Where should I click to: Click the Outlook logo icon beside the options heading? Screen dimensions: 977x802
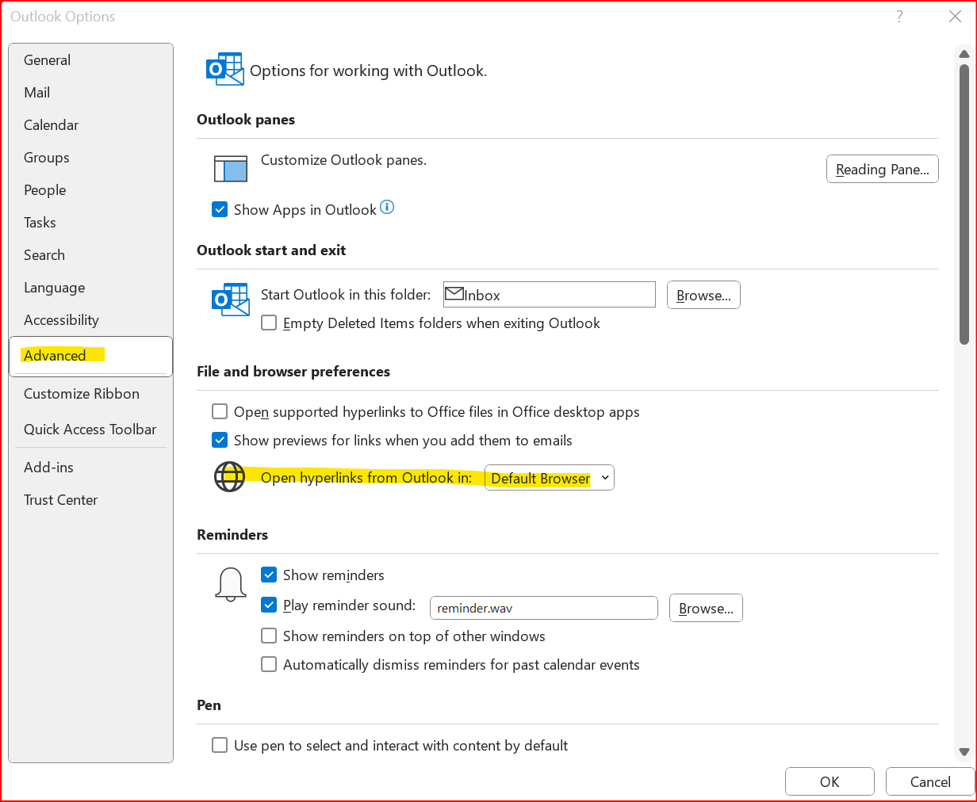pos(225,70)
